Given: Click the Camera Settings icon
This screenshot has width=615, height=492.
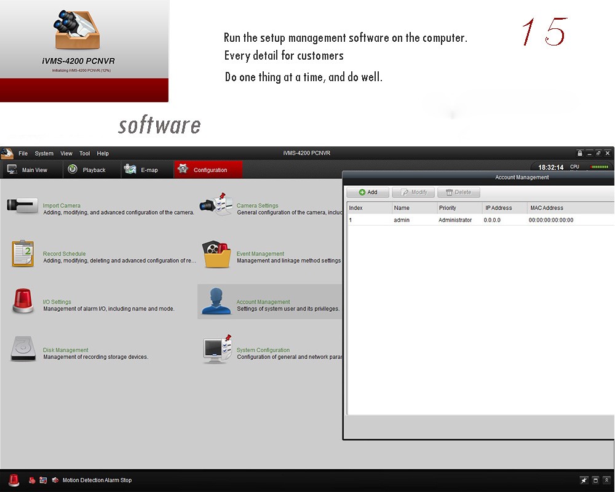Looking at the screenshot, I should [216, 205].
